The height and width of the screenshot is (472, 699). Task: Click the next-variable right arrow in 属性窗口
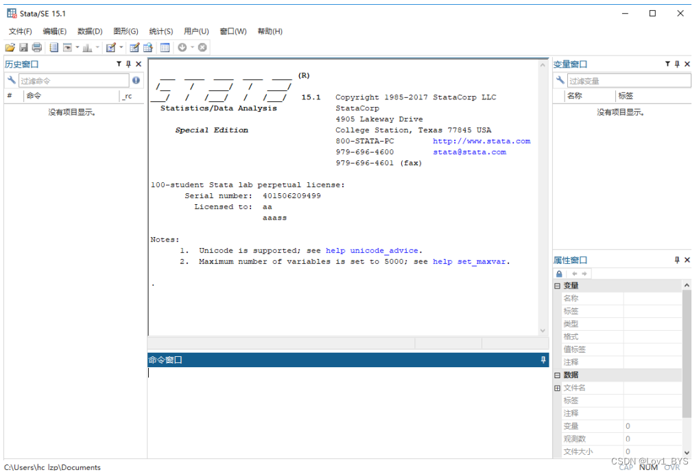pyautogui.click(x=584, y=274)
